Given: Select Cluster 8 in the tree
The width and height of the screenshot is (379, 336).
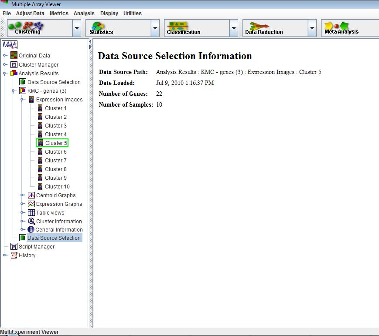Looking at the screenshot, I should pyautogui.click(x=56, y=169).
